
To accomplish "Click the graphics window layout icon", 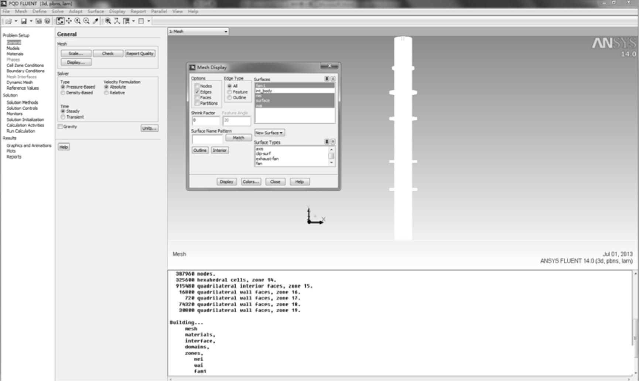I will (x=141, y=21).
